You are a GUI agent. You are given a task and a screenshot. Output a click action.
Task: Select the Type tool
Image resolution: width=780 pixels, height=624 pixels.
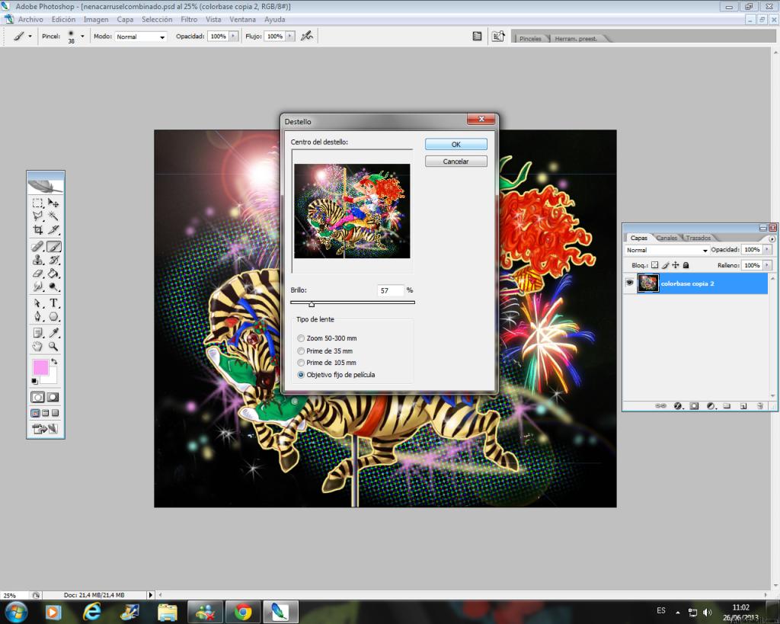(x=53, y=303)
